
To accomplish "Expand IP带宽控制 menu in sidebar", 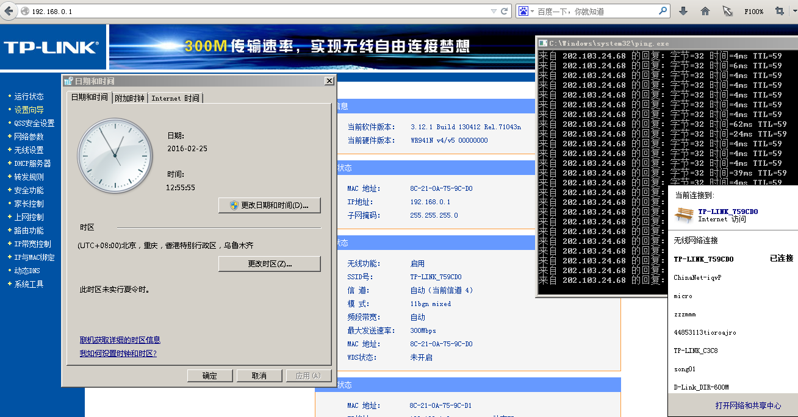I will pos(33,244).
